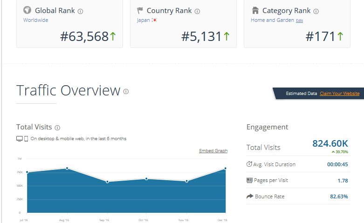
Task: Click the Category Rank house icon
Action: pos(255,10)
